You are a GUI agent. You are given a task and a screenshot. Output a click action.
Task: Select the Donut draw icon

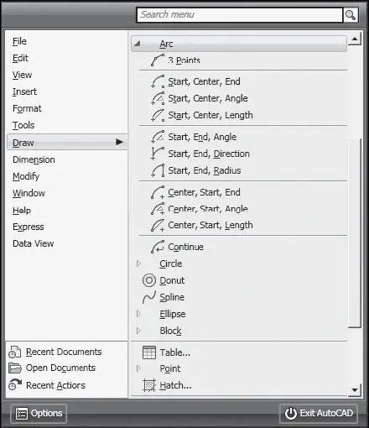pos(149,280)
